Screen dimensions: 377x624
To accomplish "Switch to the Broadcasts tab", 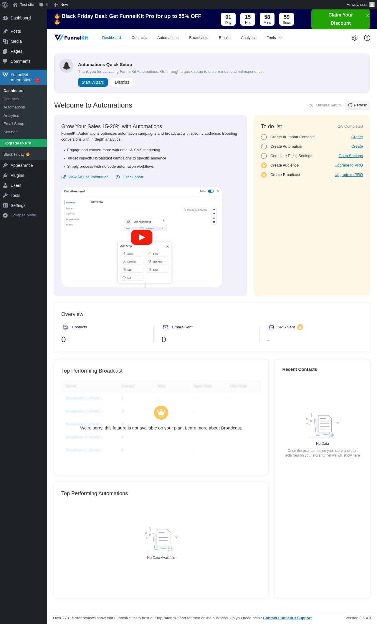I will coord(199,38).
